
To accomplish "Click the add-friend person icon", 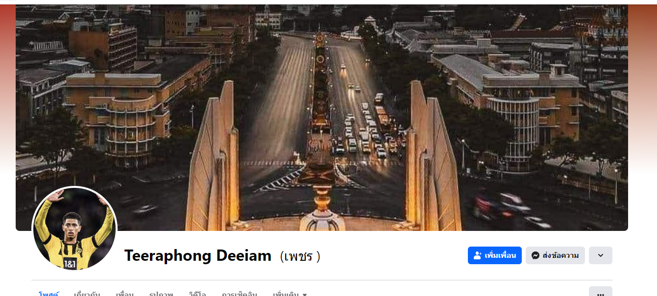I will point(478,255).
